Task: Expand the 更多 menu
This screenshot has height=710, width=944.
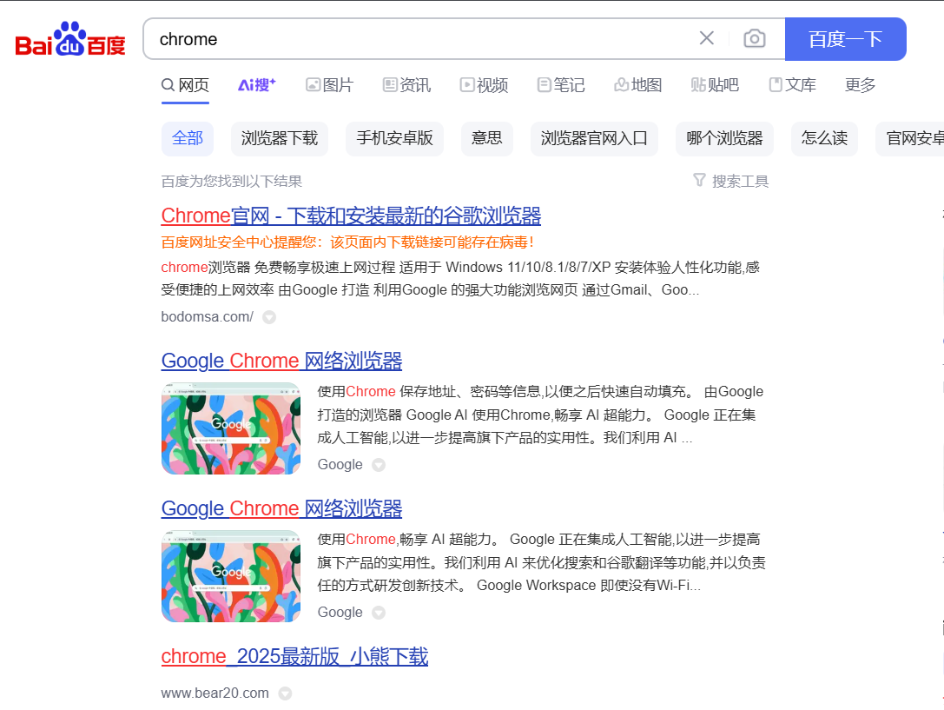Action: (x=860, y=85)
